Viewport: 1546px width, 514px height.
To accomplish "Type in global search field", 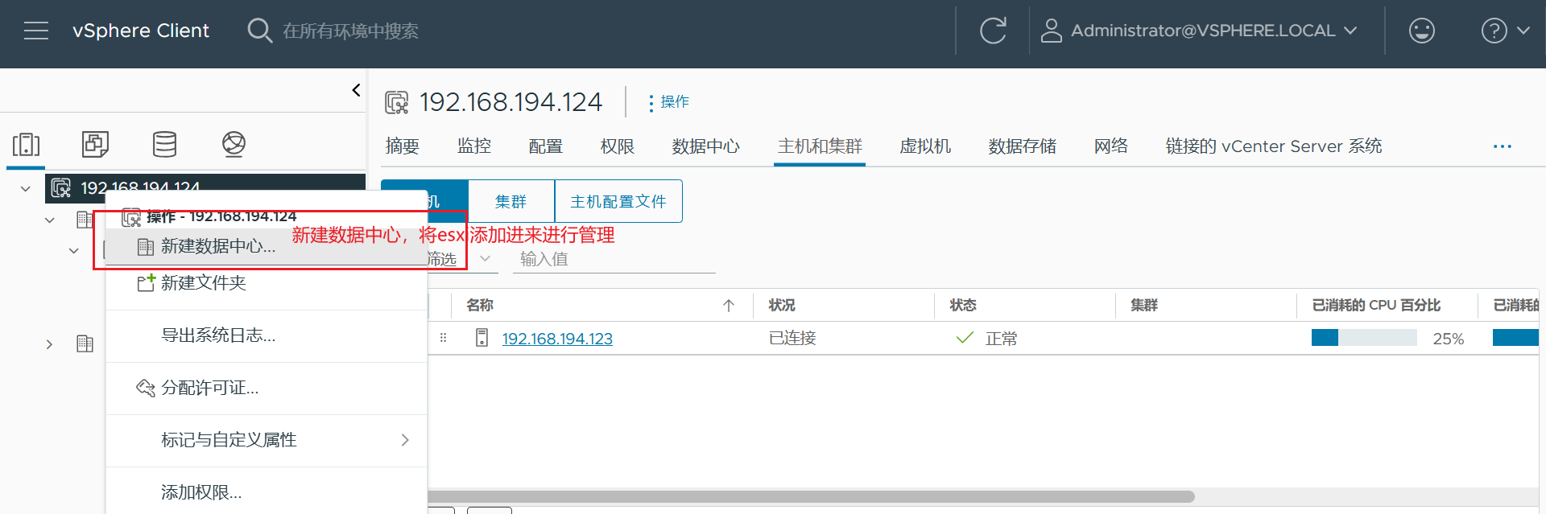I will point(350,31).
